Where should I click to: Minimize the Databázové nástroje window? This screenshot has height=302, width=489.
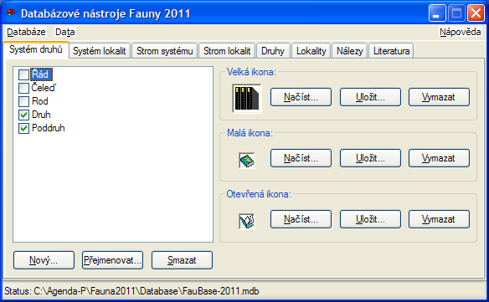pyautogui.click(x=437, y=13)
